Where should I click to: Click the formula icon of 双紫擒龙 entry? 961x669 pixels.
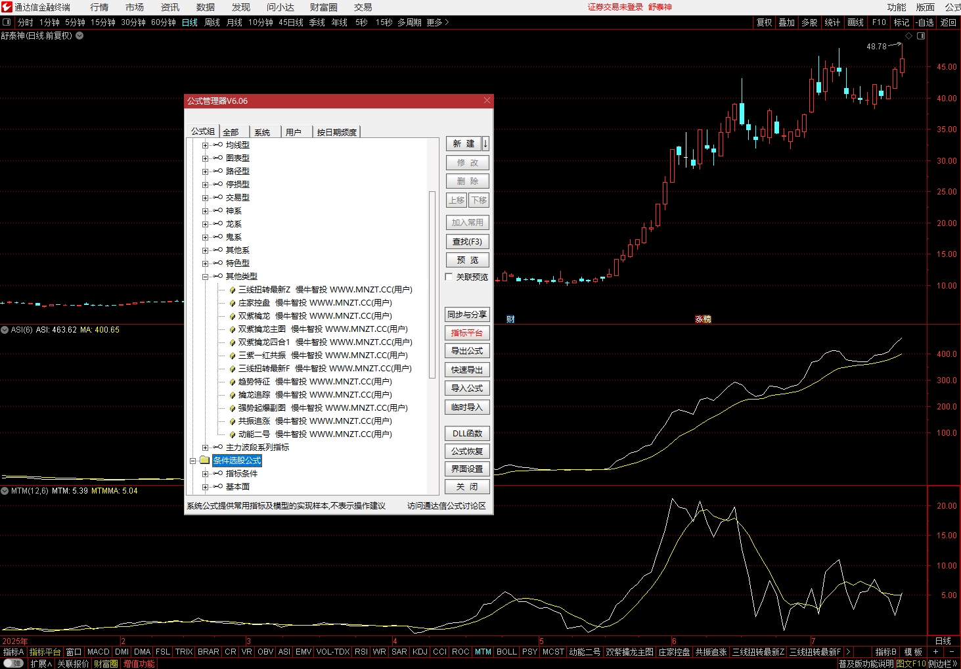(233, 316)
